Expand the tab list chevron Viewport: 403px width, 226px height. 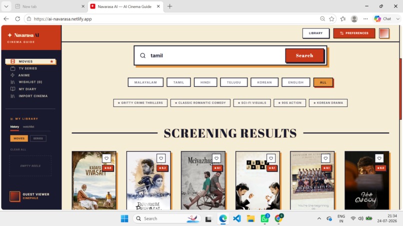pyautogui.click(x=6, y=6)
